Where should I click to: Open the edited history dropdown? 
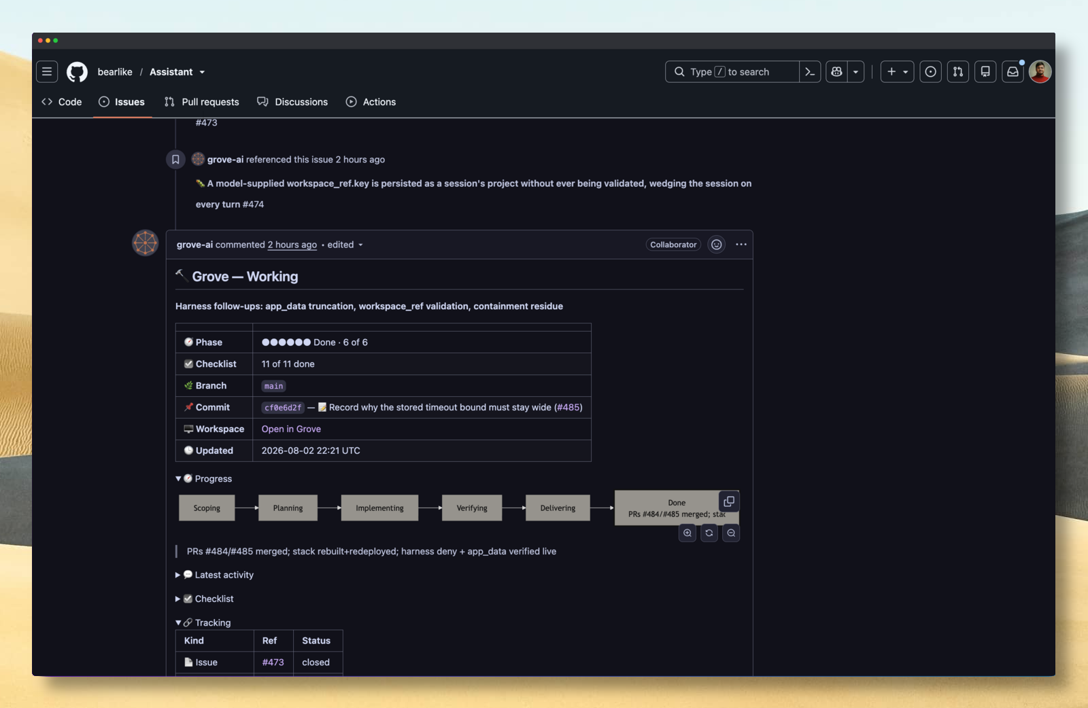point(345,245)
